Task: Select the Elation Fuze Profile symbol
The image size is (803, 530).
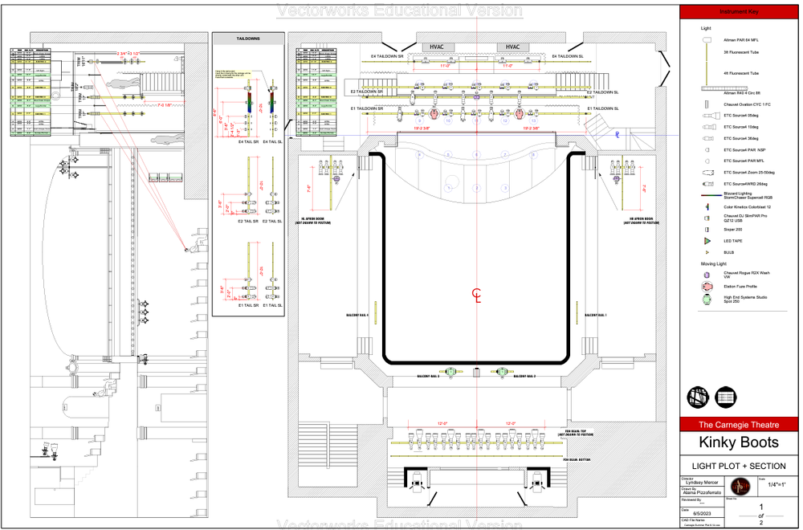Action: click(707, 287)
